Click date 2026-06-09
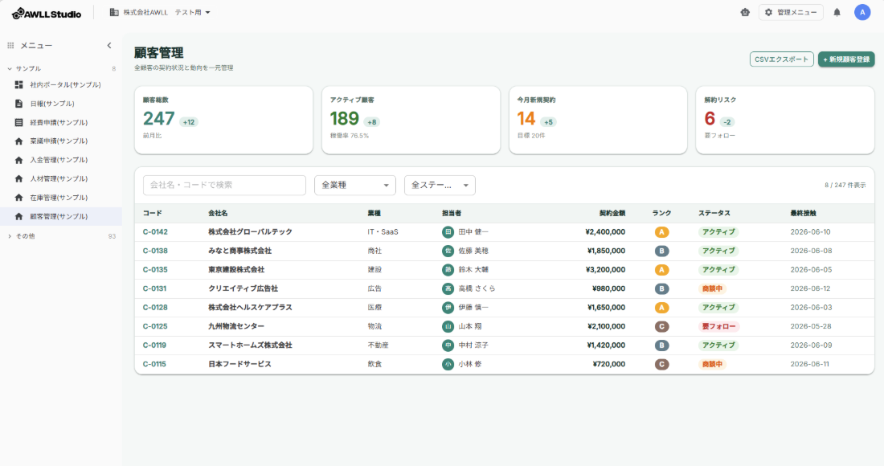The image size is (884, 466). [811, 345]
